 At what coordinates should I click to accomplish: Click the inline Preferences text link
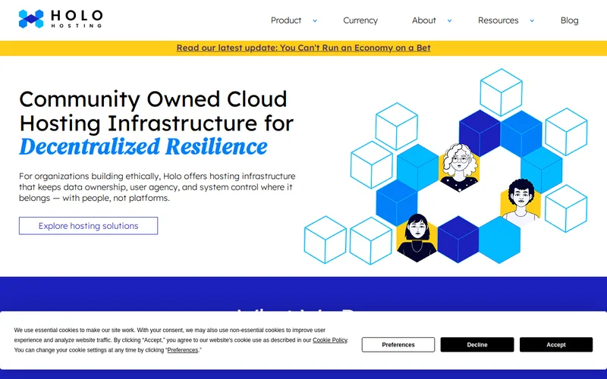[x=182, y=350]
